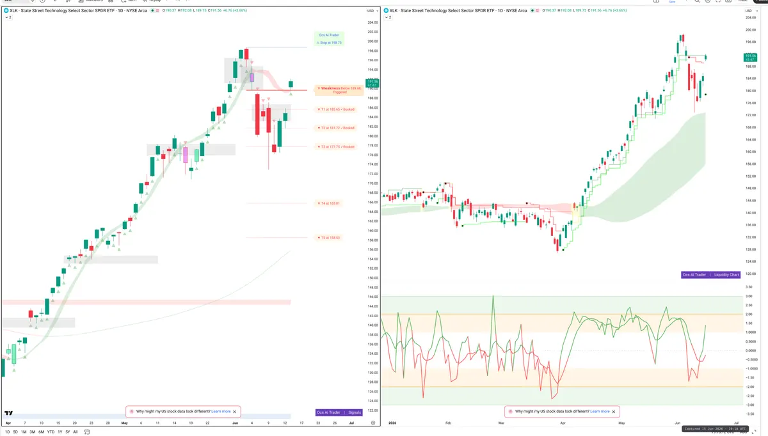Click the TradingView logo in left chart
768x436 pixels.
10,413
